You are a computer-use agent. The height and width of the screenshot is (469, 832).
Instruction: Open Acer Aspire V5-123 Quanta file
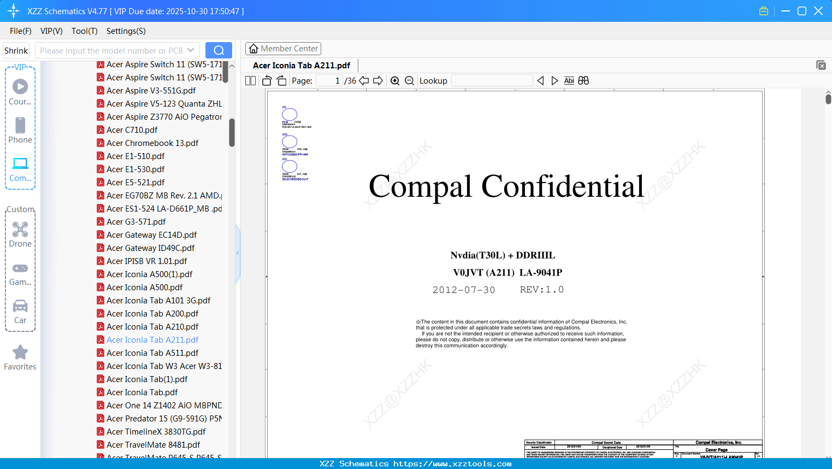pos(160,104)
